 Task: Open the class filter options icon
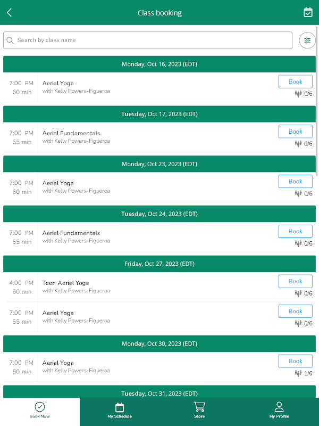tap(307, 40)
